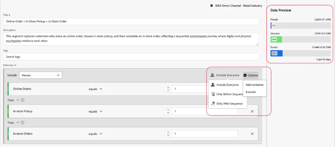This screenshot has height=147, width=335.
Task: Click the Options gear button
Action: [251, 75]
